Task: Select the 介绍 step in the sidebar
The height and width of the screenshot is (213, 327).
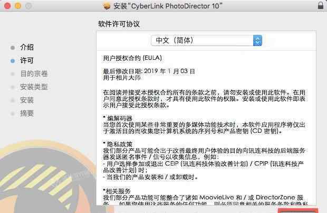Action: [x=27, y=47]
